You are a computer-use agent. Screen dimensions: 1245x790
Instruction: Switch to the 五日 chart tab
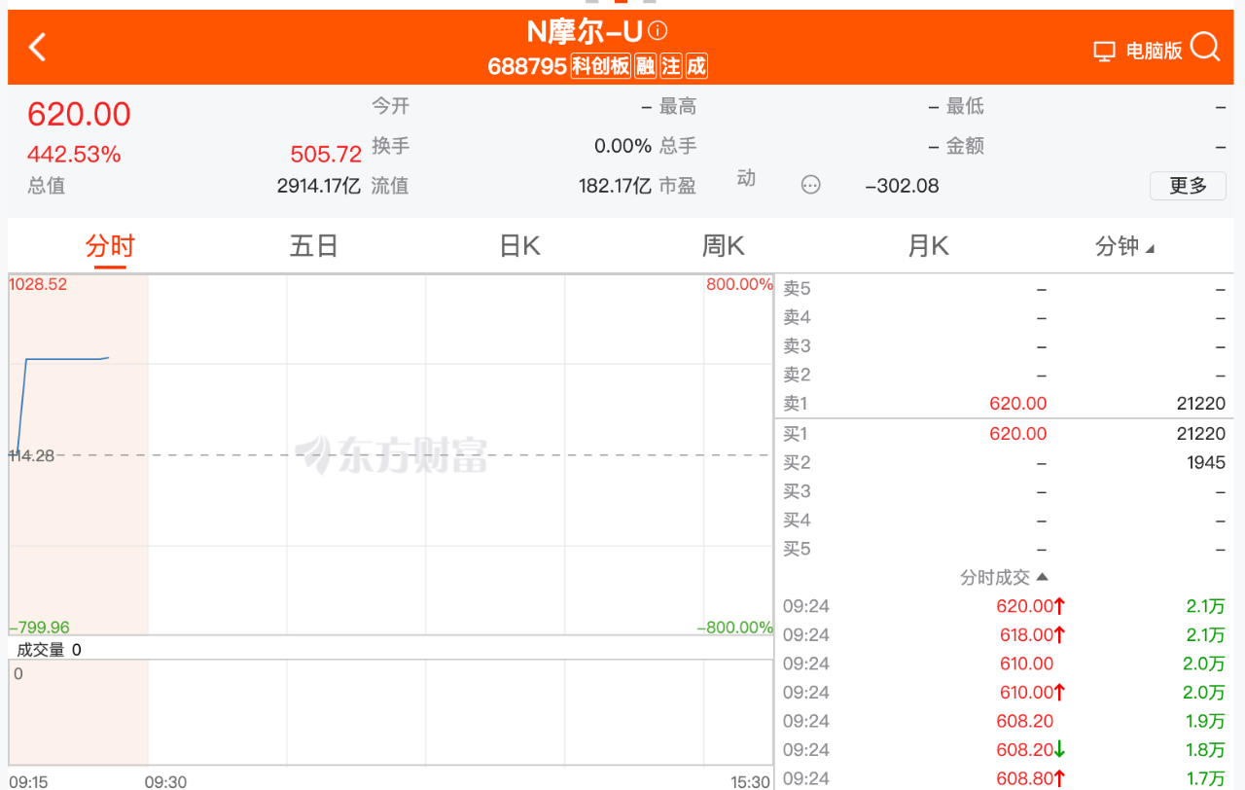(313, 247)
